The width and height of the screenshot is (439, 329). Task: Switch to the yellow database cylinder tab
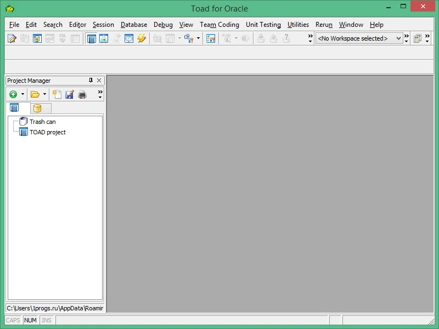(x=37, y=108)
